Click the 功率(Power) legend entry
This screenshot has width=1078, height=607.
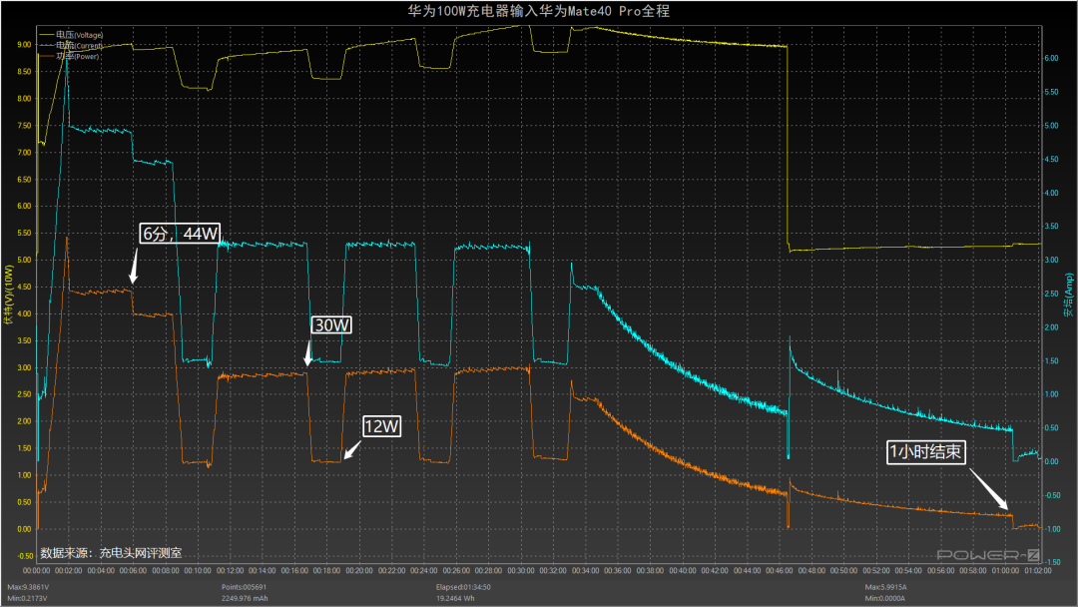point(70,56)
